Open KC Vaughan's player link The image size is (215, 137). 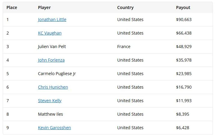tap(50, 33)
